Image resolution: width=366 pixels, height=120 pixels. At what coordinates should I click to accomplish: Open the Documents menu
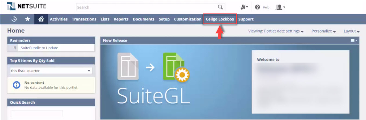point(144,19)
